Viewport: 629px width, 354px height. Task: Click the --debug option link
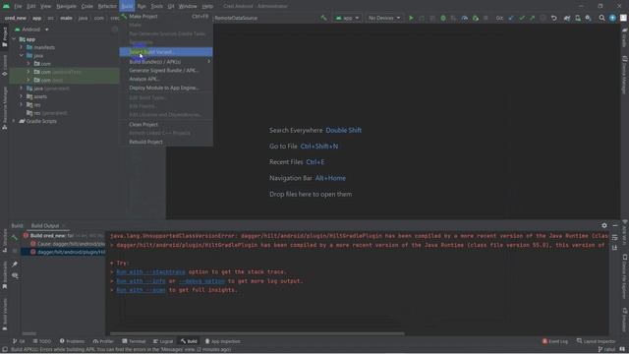click(201, 281)
